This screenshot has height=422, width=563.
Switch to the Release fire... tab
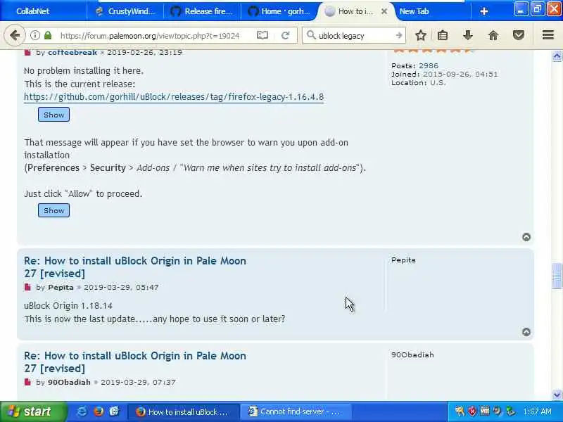pos(202,11)
